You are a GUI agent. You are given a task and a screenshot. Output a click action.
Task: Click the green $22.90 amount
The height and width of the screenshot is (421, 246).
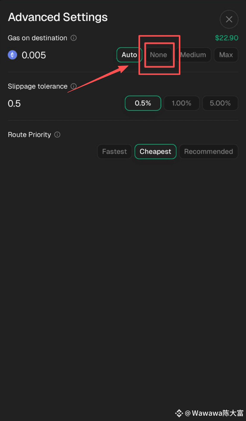(x=227, y=38)
